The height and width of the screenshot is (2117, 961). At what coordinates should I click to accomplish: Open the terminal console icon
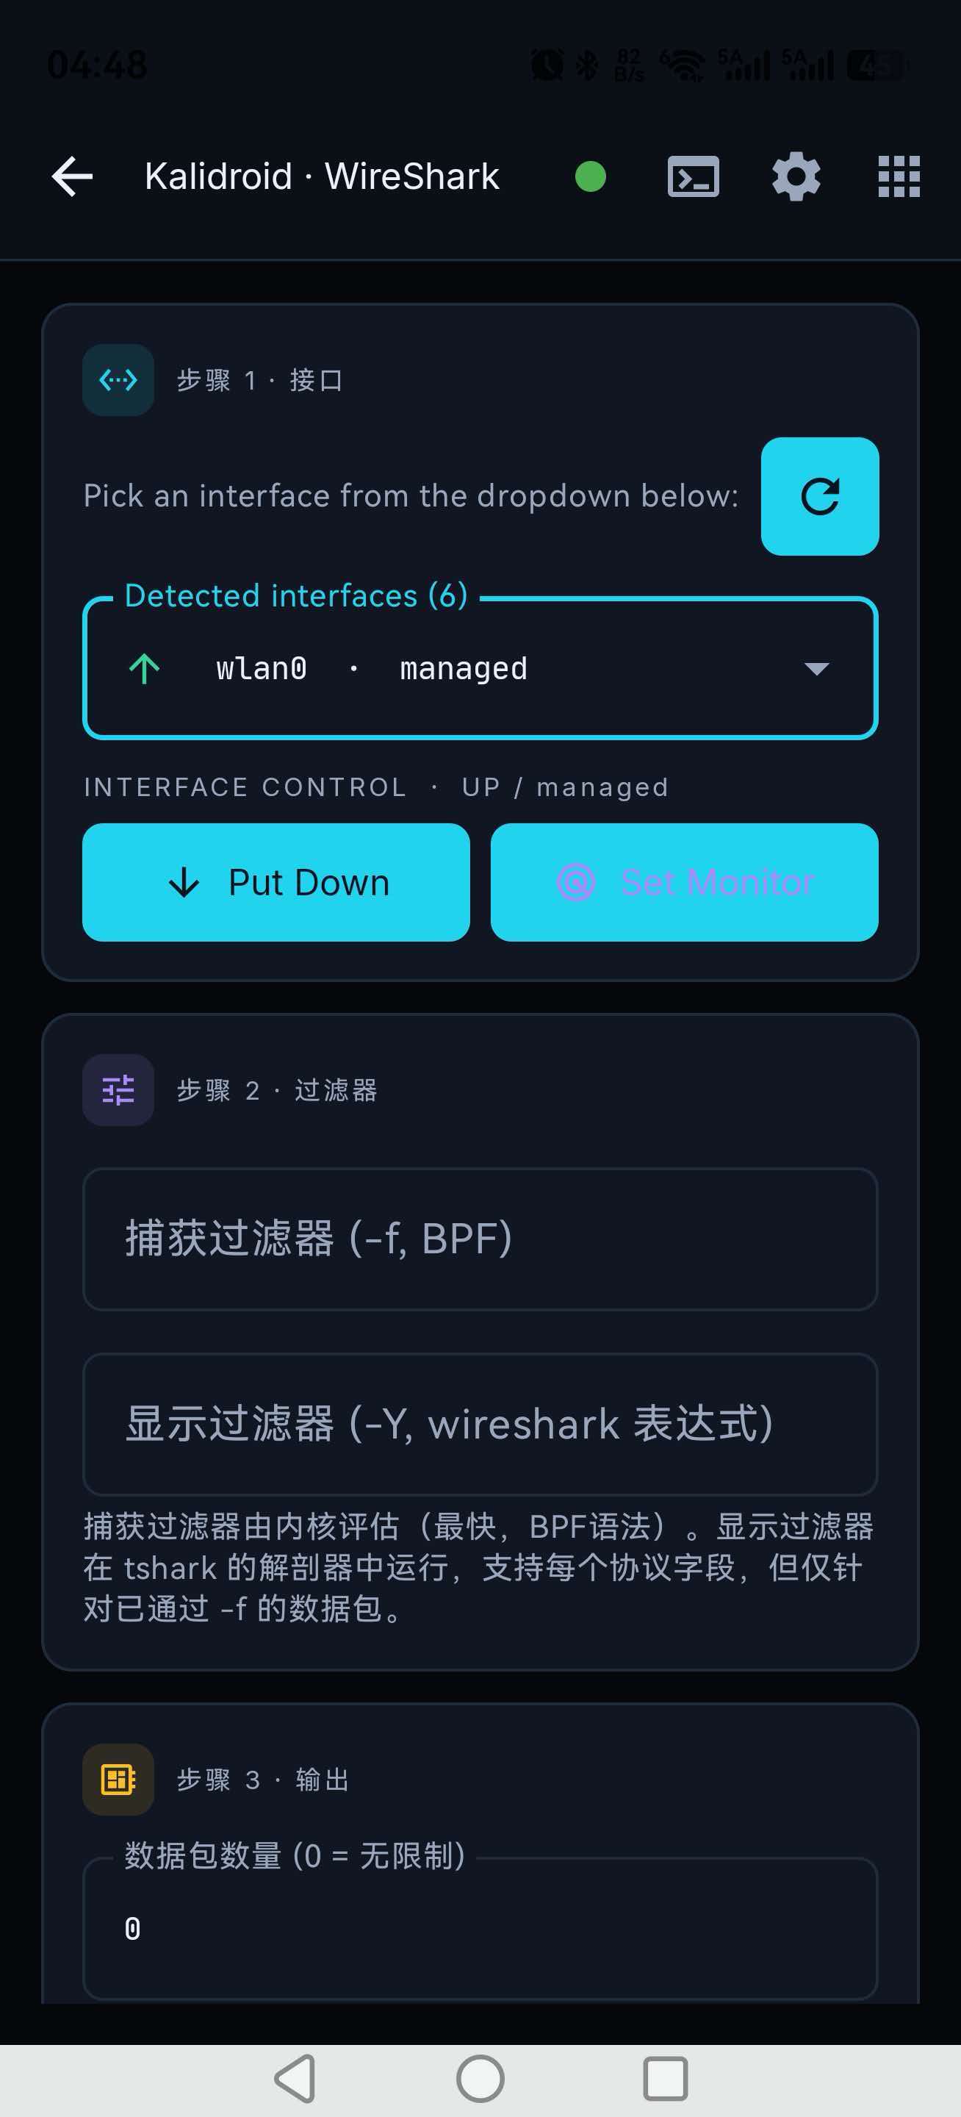694,176
